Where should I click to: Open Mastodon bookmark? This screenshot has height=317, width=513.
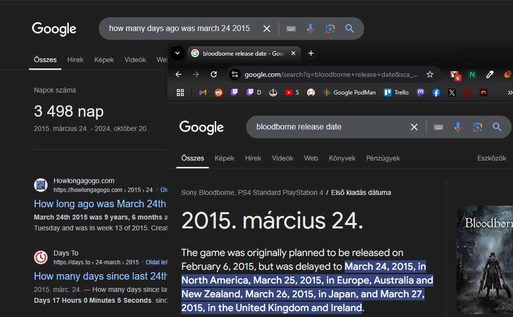click(421, 93)
